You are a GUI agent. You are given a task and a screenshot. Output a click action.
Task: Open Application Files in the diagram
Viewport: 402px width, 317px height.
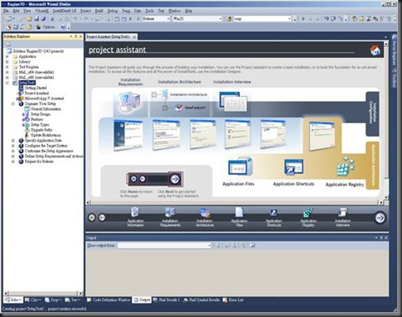point(239,171)
